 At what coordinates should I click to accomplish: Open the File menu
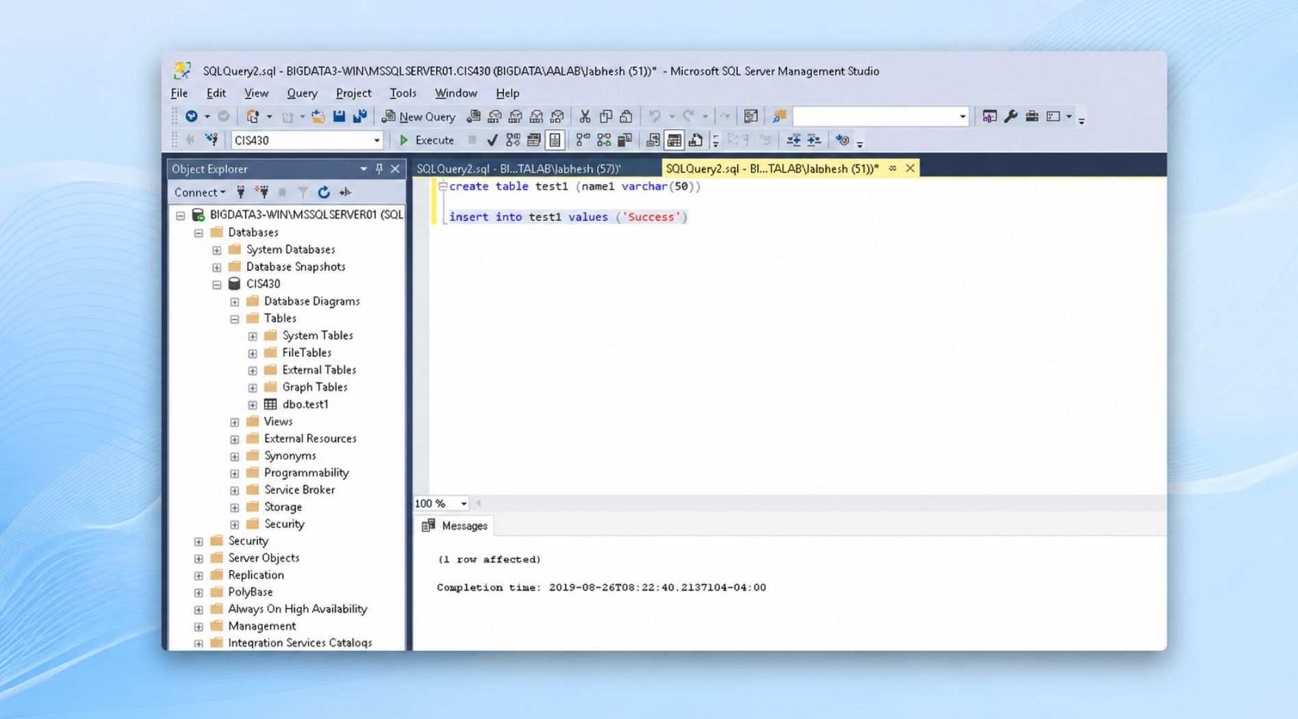click(x=179, y=93)
